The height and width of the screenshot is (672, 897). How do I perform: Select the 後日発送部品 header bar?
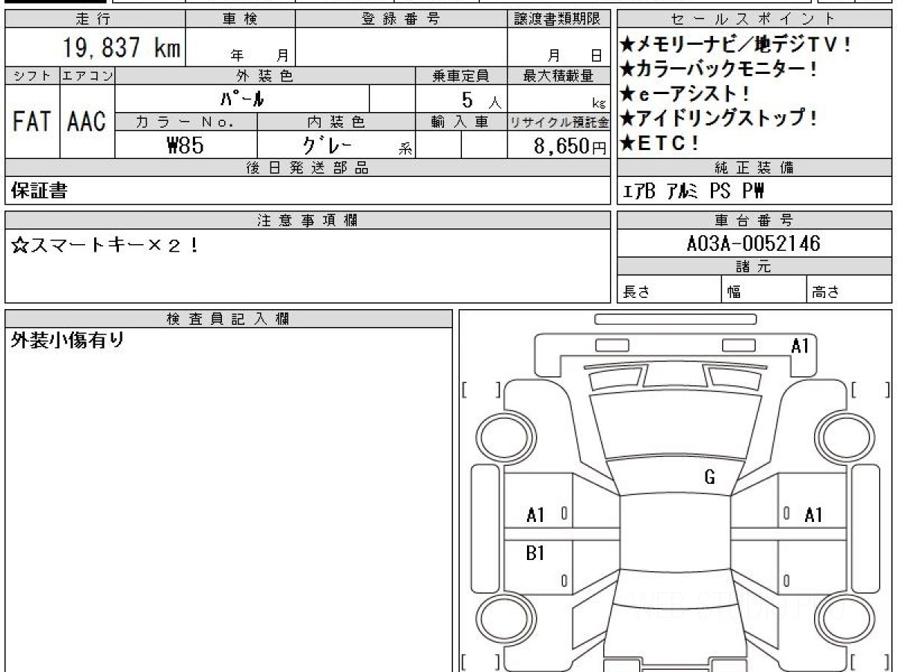[x=308, y=168]
